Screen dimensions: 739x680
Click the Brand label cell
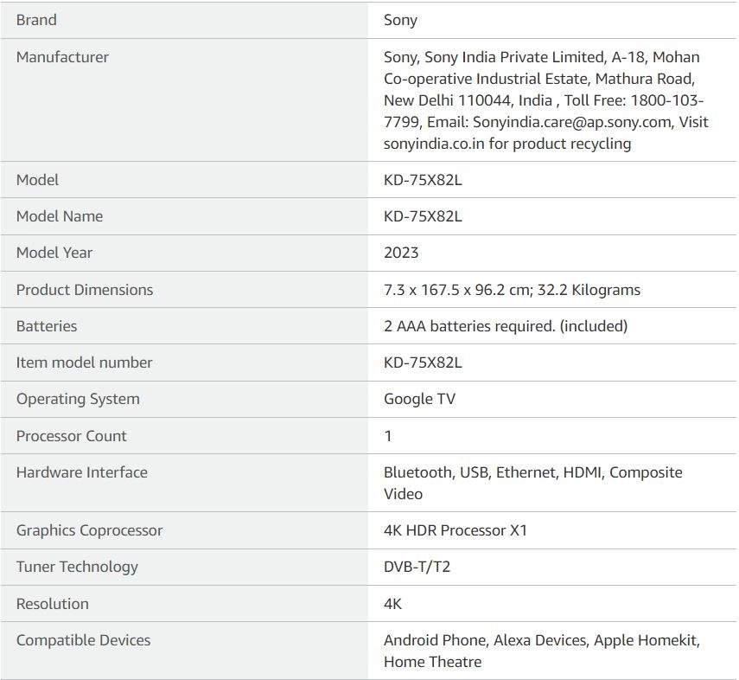point(36,20)
